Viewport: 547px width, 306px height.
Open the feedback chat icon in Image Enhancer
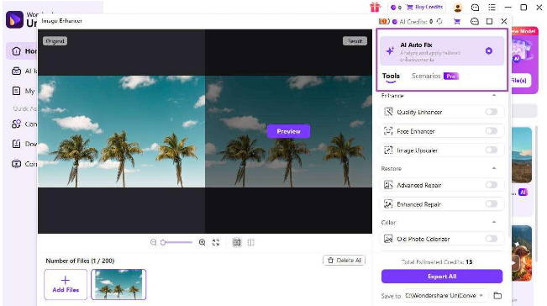pos(475,22)
